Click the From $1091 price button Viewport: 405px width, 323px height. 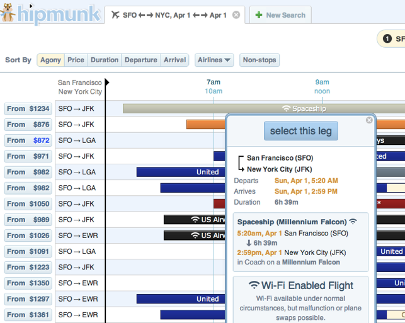tap(28, 251)
